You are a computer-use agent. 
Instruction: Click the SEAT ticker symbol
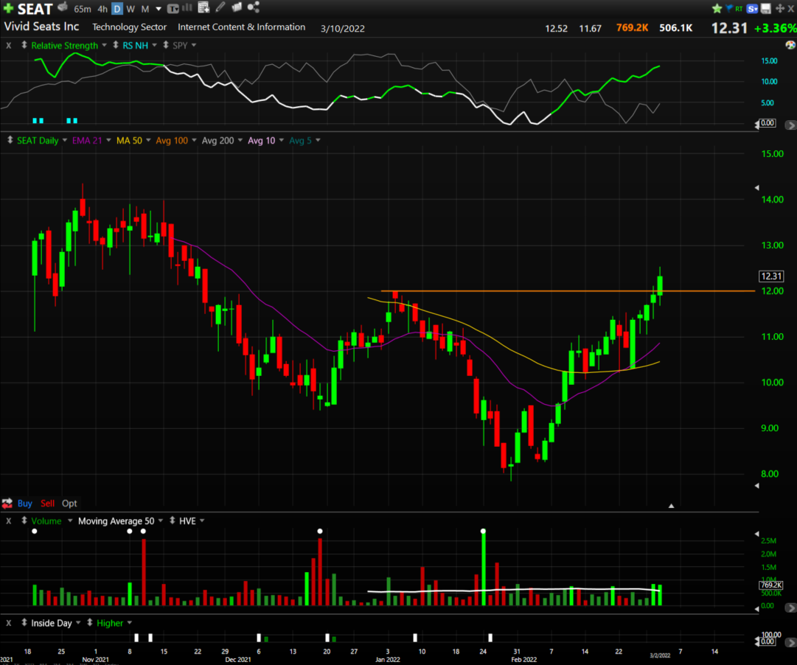tap(35, 9)
